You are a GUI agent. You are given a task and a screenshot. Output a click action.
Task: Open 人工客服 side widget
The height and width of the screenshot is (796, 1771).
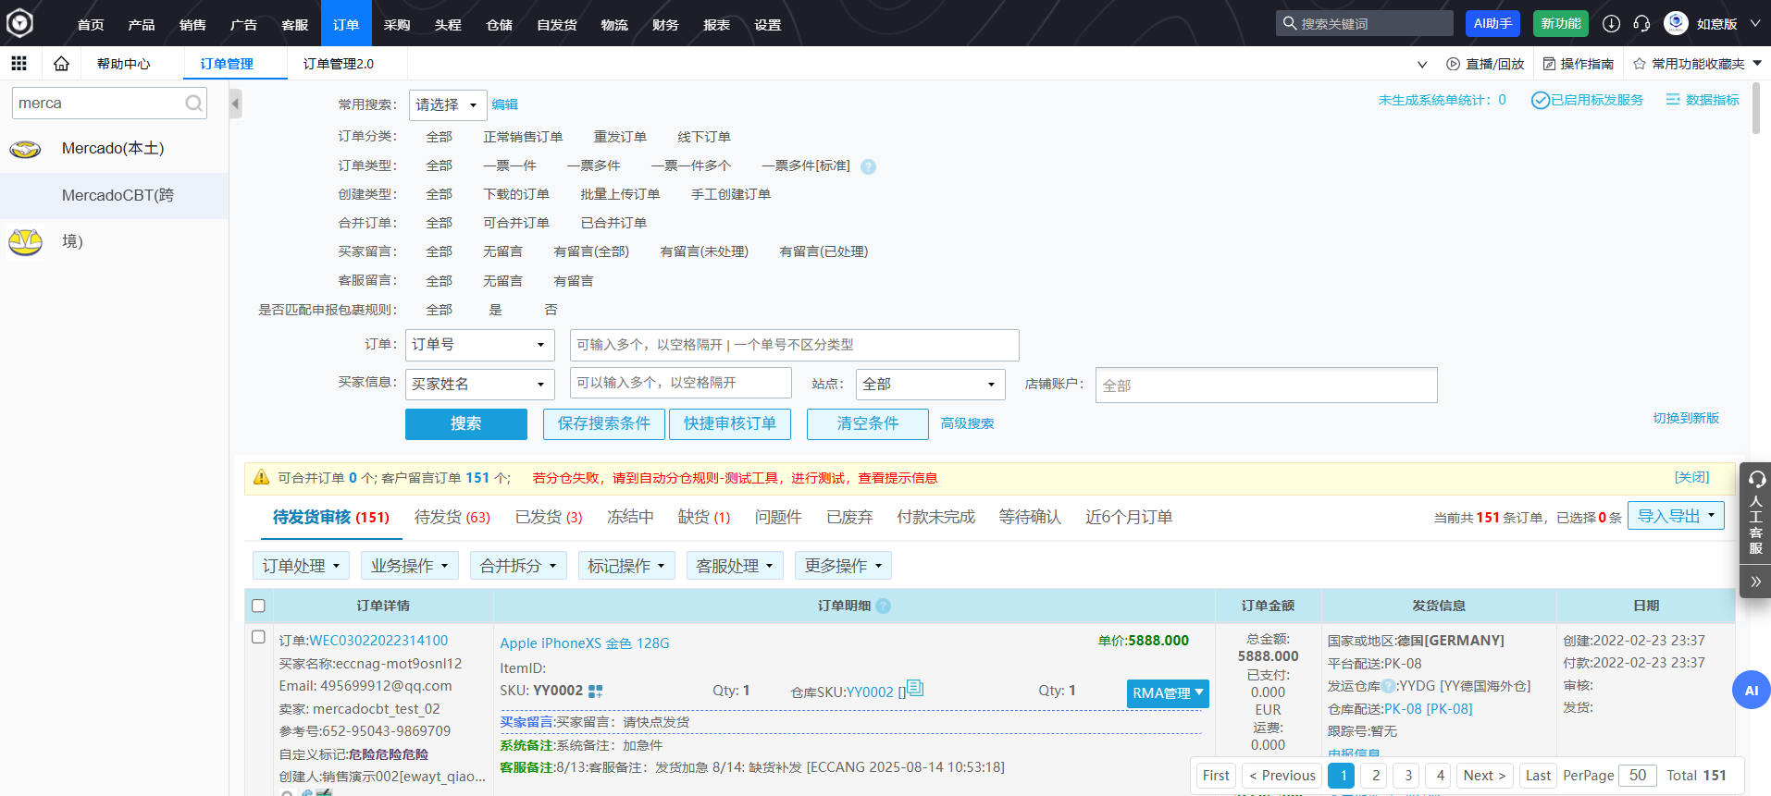1755,513
